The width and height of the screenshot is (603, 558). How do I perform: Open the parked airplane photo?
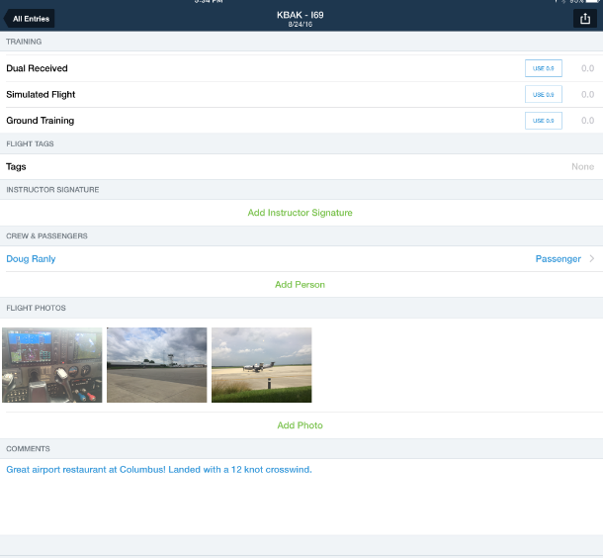coord(262,365)
